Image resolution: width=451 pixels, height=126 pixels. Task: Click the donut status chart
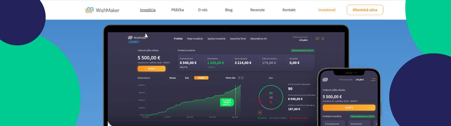point(271,97)
